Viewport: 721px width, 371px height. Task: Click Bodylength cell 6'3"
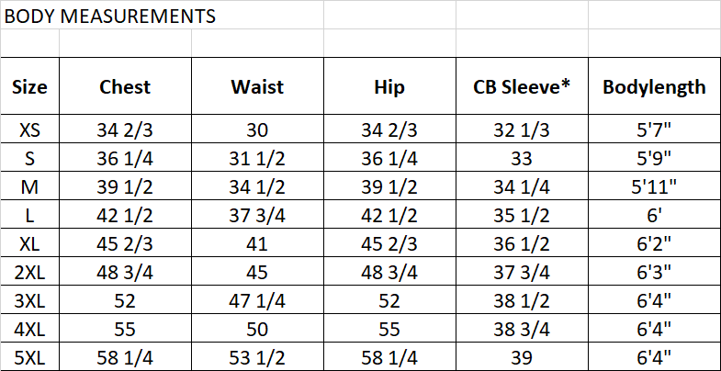pos(654,272)
